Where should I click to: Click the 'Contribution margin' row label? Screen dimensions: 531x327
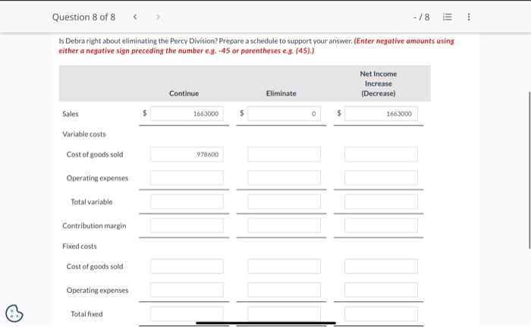[94, 225]
